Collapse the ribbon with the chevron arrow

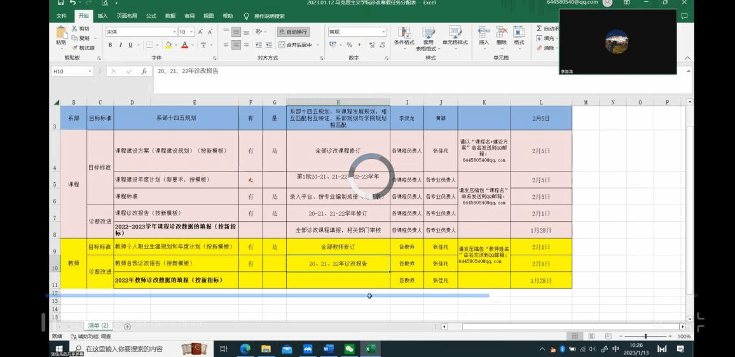(688, 58)
